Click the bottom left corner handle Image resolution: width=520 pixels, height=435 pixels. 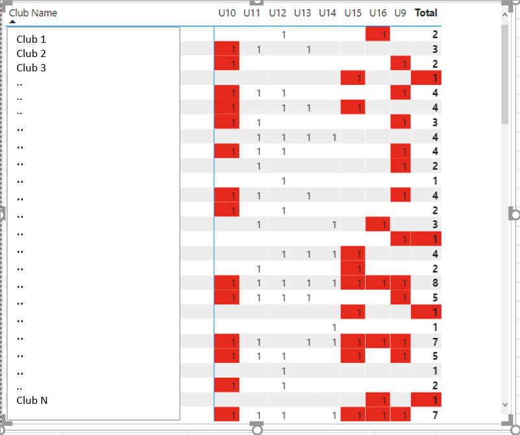(x=6, y=421)
